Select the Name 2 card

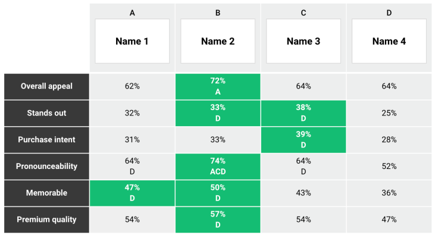tap(218, 41)
